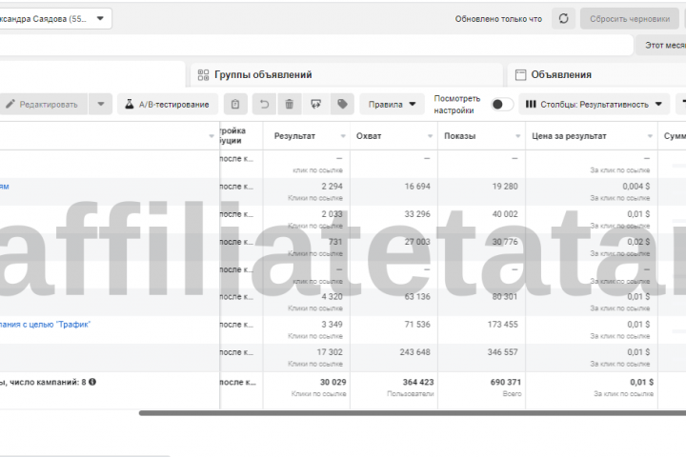Image resolution: width=686 pixels, height=457 pixels.
Task: Click the cost value 0,004 $
Action: tap(636, 187)
